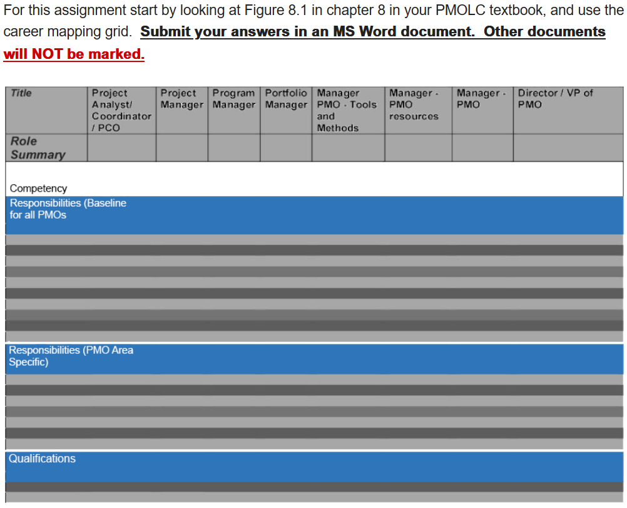Select the Project Manager column header
The height and width of the screenshot is (508, 627).
pyautogui.click(x=181, y=100)
